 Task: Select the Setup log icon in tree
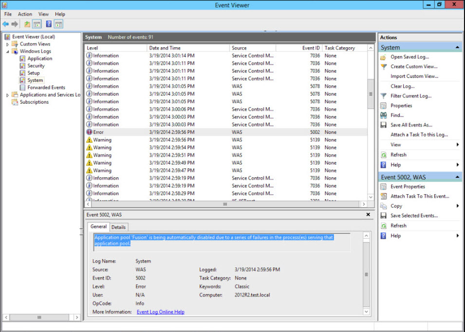tap(22, 73)
